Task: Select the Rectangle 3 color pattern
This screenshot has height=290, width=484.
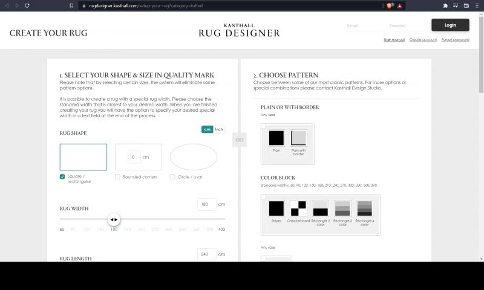Action: (x=342, y=208)
